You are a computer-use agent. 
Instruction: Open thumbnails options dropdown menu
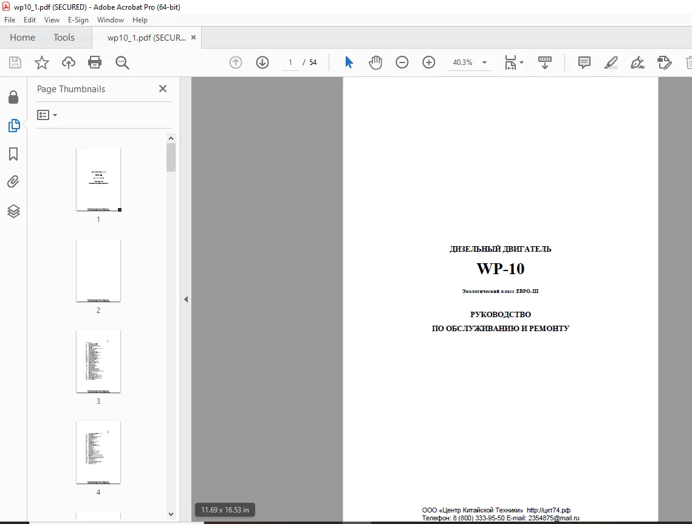47,115
